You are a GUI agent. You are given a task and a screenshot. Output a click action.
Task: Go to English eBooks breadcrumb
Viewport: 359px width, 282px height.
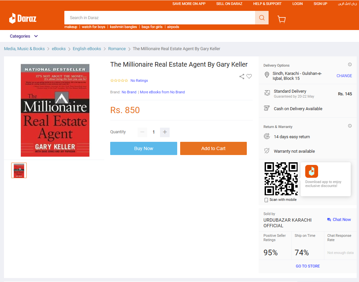click(x=87, y=49)
